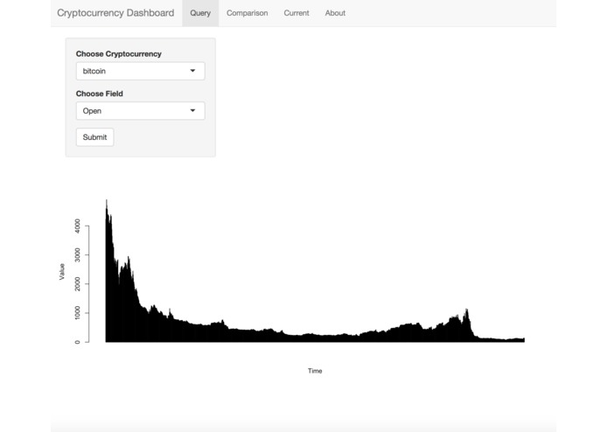Click the Cryptocurrency Dashboard title
Screen dimensions: 608x432
click(115, 13)
